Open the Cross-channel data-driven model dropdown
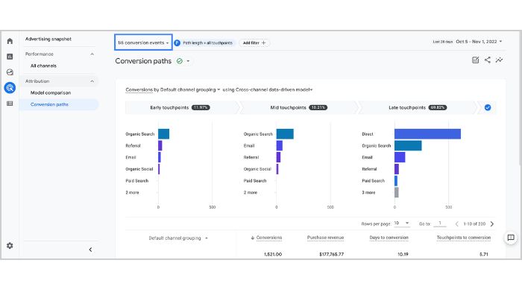The image size is (522, 298). pyautogui.click(x=274, y=90)
